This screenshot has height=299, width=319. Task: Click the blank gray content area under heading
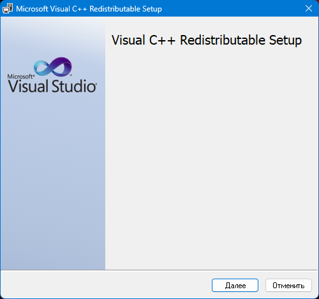coord(212,157)
